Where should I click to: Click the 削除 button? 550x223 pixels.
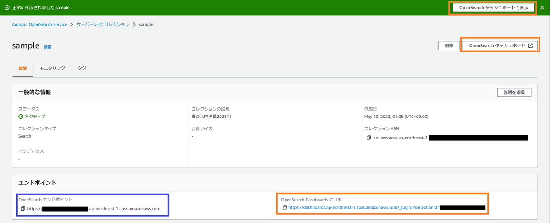pyautogui.click(x=449, y=45)
